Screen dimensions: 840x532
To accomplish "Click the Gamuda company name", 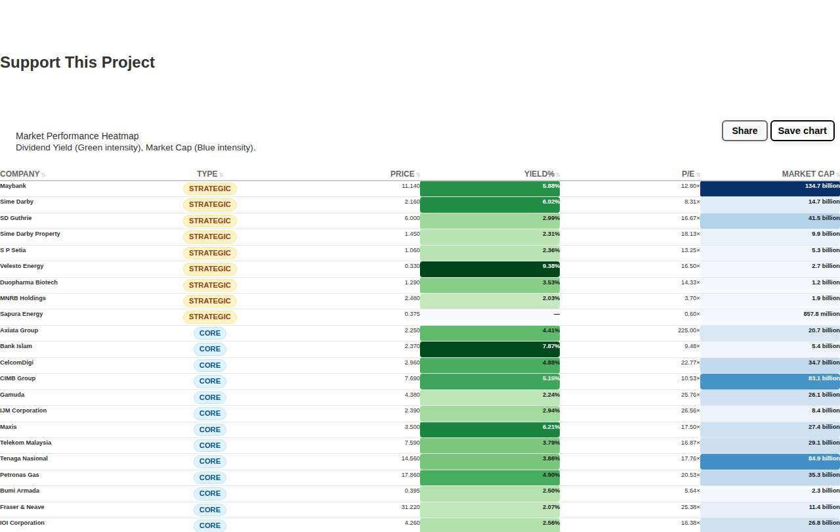I will pyautogui.click(x=12, y=395).
